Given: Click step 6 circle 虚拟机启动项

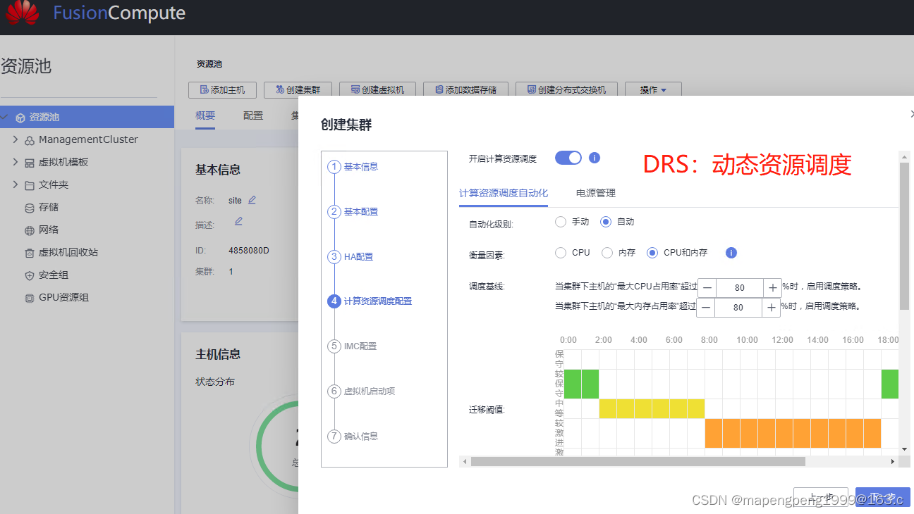Looking at the screenshot, I should (334, 391).
